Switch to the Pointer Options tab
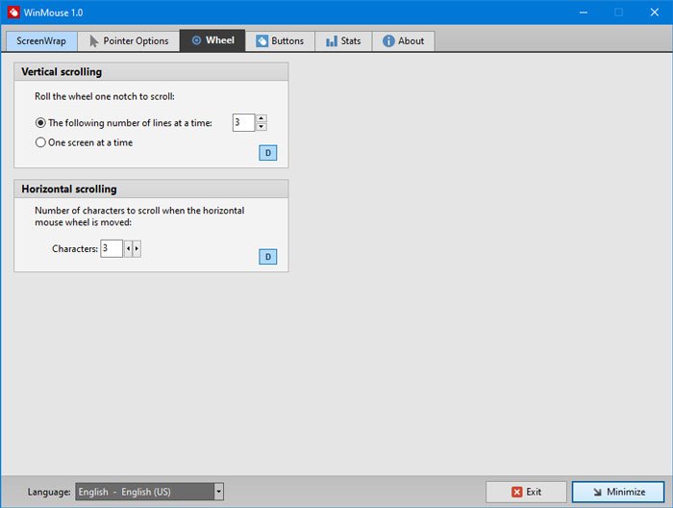Image resolution: width=673 pixels, height=508 pixels. (129, 41)
